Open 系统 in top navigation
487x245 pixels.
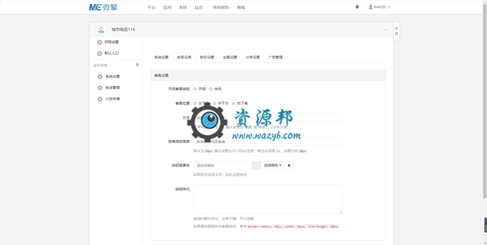pos(183,8)
